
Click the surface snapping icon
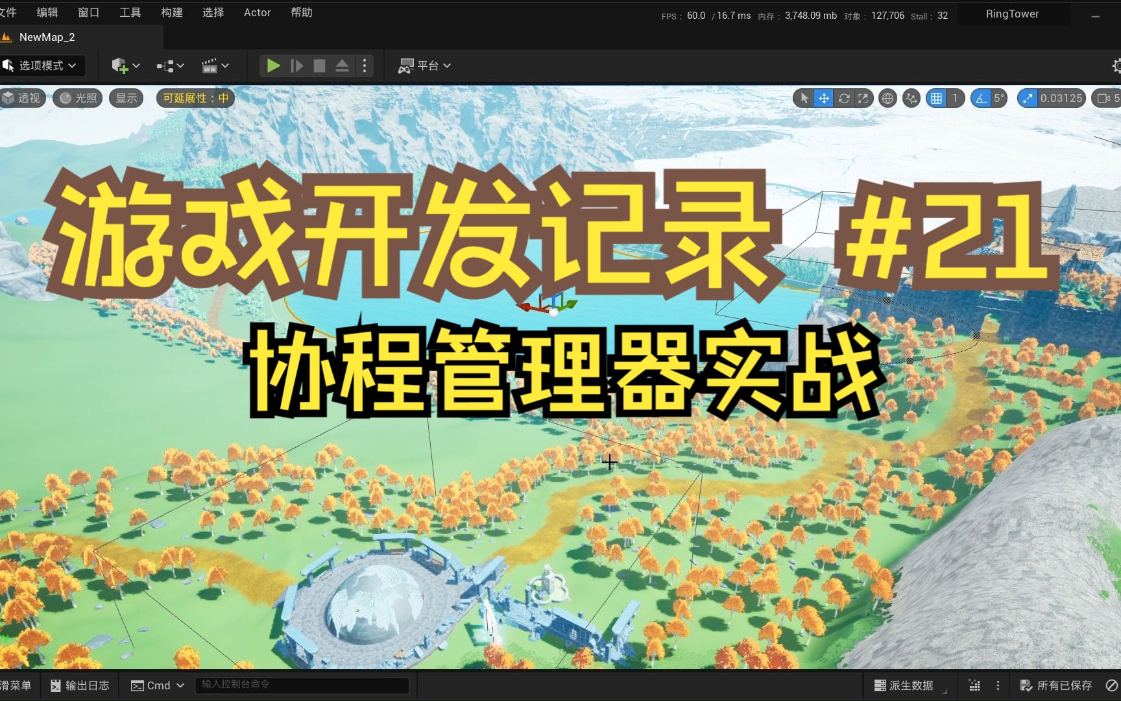911,98
